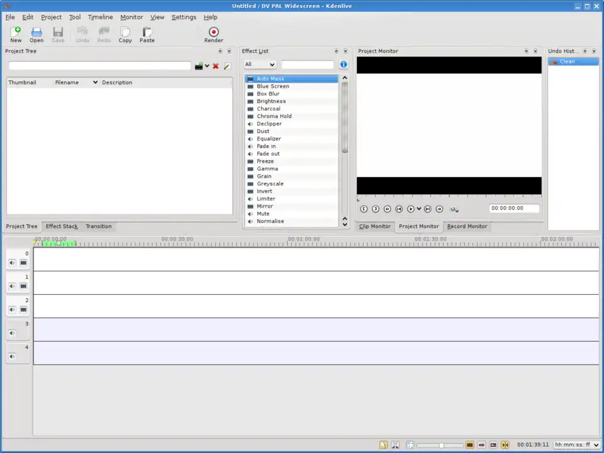
Task: Click Clean in the Undo History panel
Action: (x=567, y=61)
